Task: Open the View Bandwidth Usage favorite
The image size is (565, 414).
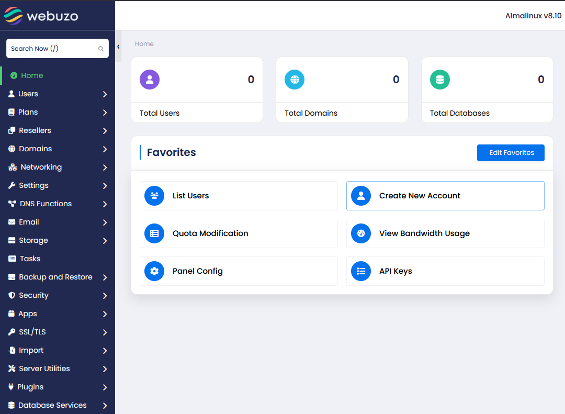Action: 445,233
